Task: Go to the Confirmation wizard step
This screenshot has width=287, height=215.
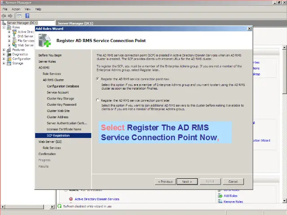Action: point(47,154)
